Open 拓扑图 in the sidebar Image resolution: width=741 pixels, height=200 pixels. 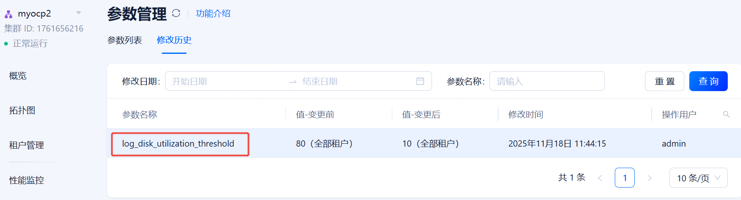coord(22,111)
